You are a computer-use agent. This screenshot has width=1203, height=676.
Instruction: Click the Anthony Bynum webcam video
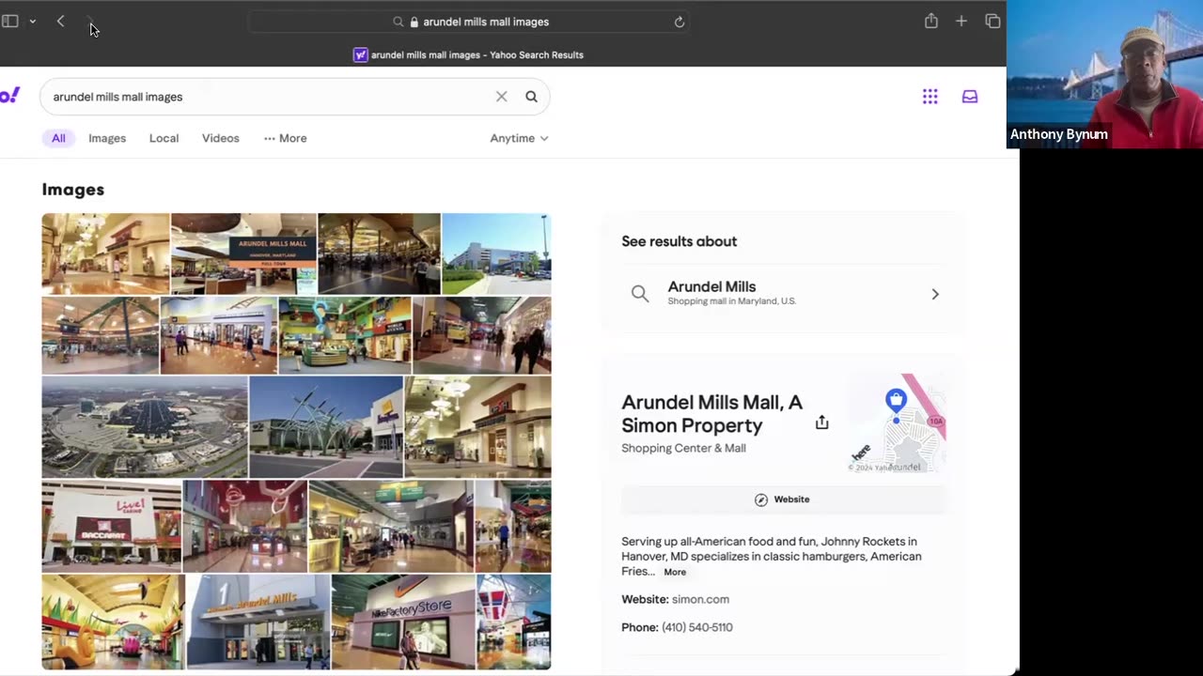pos(1104,74)
